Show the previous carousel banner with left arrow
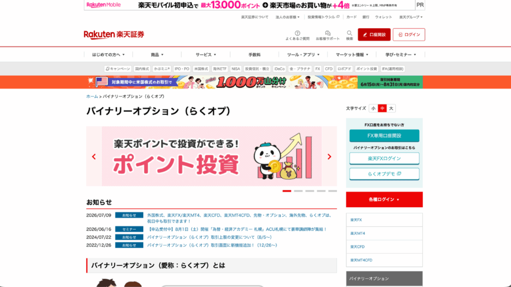The width and height of the screenshot is (511, 287). point(94,156)
